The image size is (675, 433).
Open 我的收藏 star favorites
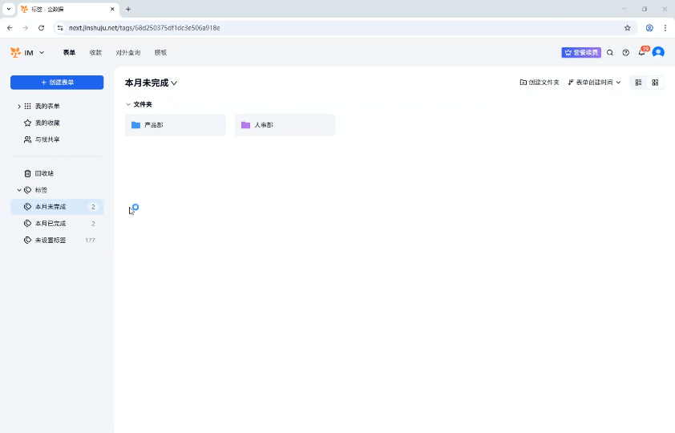(46, 123)
